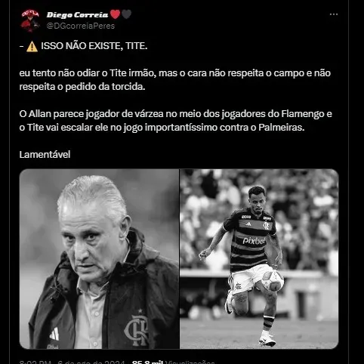Viewport: 364px width, 364px height.
Task: Click the black heart emoji beside name
Action: (x=127, y=14)
